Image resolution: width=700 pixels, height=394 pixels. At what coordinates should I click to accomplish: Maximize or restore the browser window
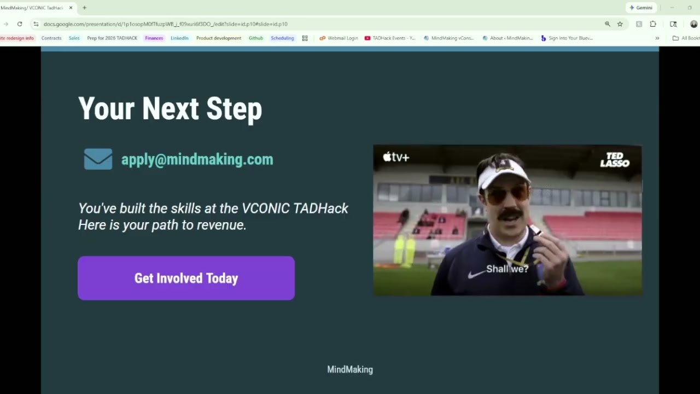pos(690,8)
